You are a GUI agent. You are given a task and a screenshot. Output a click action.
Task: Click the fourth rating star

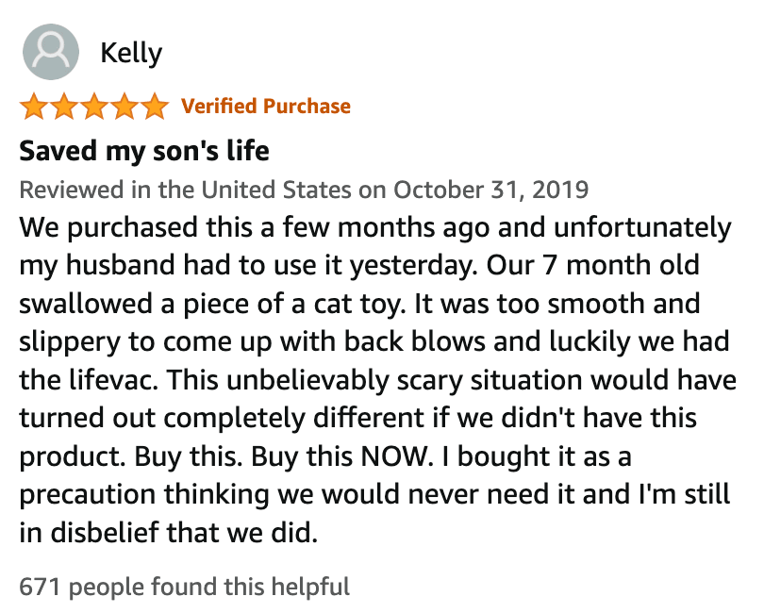125,107
